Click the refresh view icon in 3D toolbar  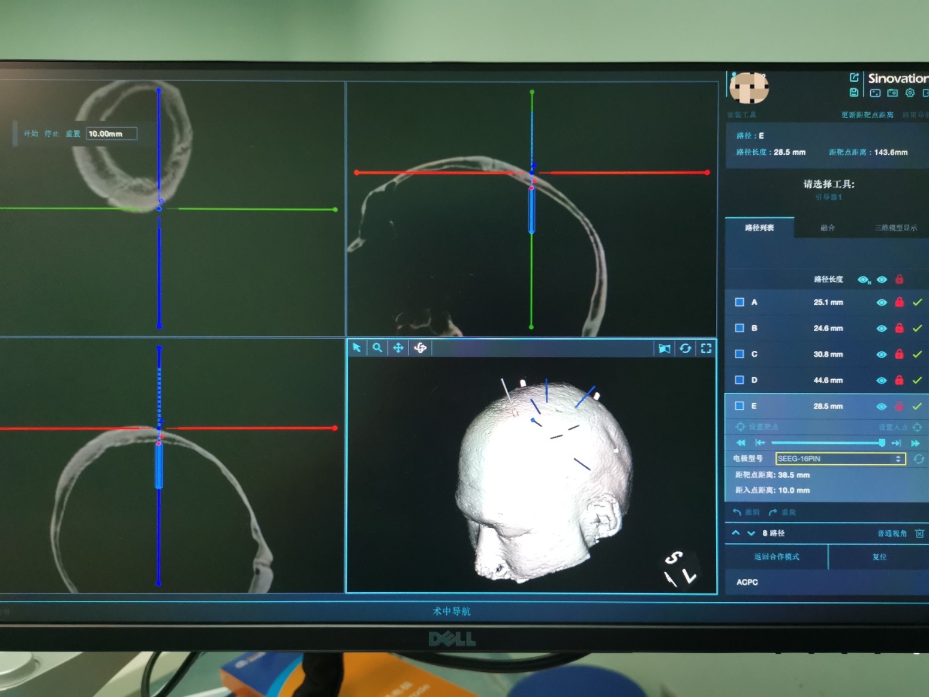pyautogui.click(x=686, y=348)
